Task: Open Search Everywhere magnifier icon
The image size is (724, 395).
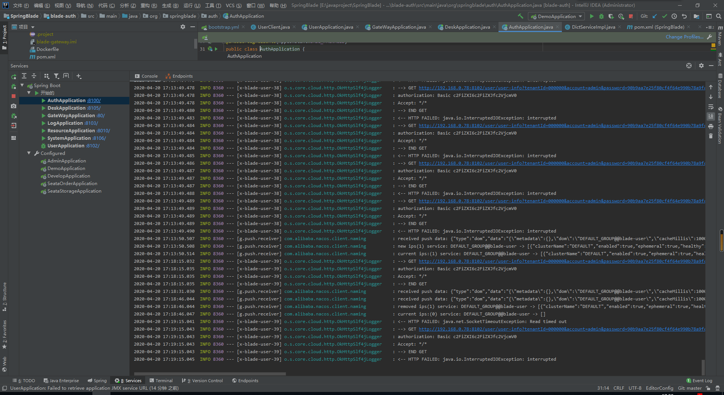Action: (x=719, y=16)
